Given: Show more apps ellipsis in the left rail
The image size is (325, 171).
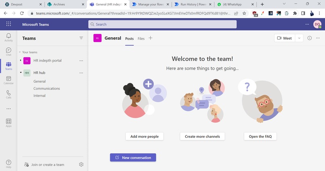Looking at the screenshot, I should pyautogui.click(x=8, y=109).
